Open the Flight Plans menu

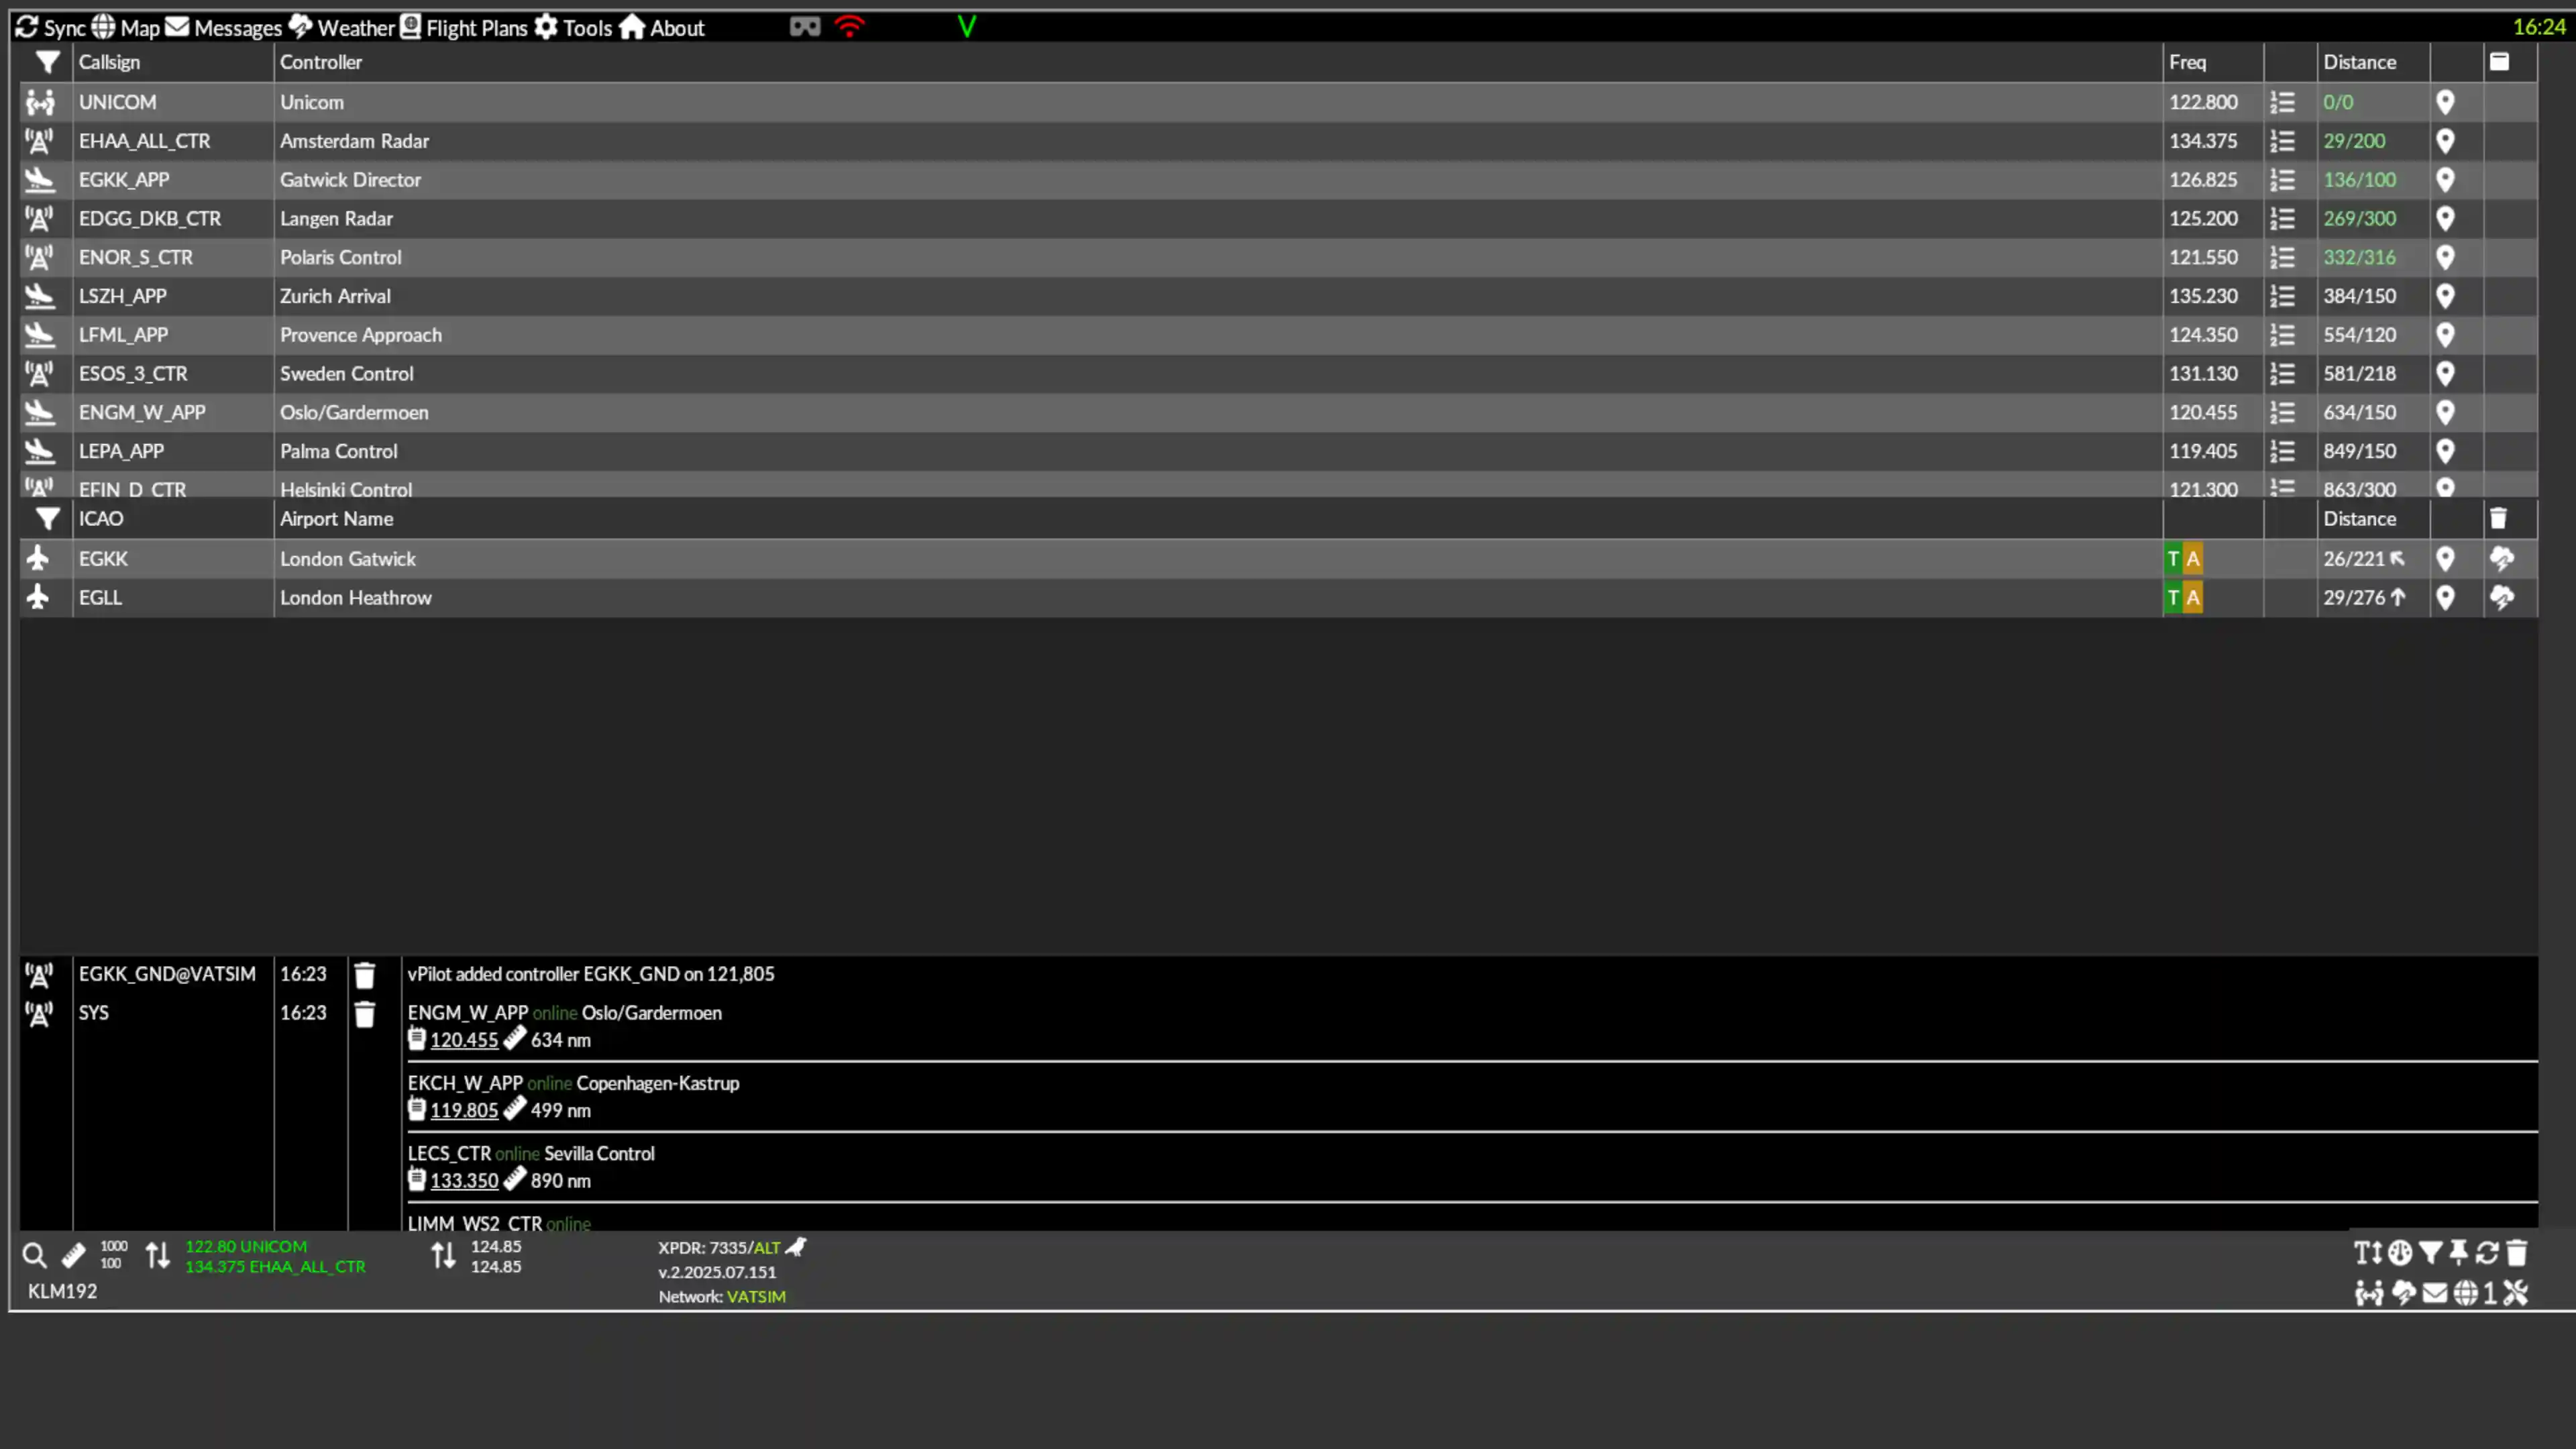[x=464, y=27]
